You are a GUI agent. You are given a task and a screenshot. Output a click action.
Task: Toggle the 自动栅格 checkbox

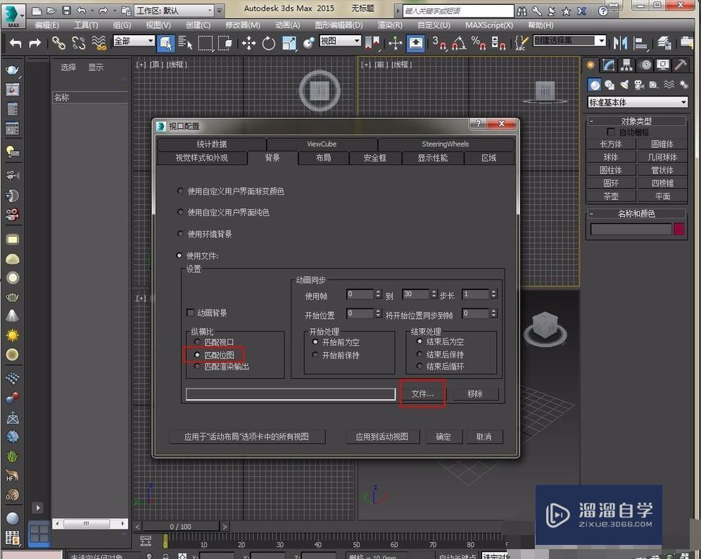(x=611, y=131)
